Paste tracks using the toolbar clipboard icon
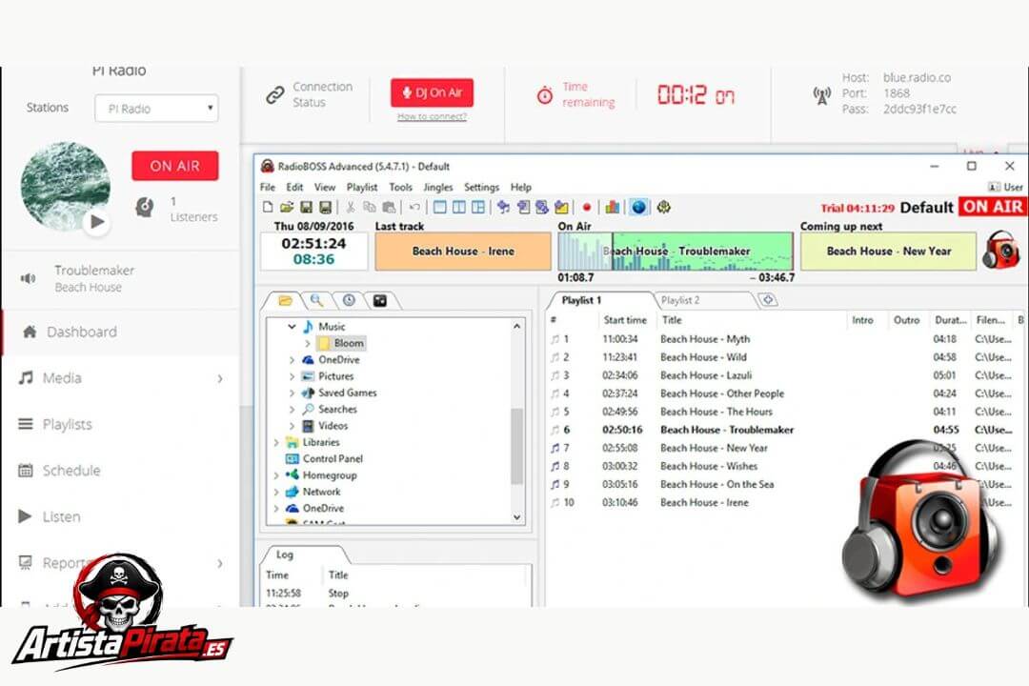 click(389, 208)
